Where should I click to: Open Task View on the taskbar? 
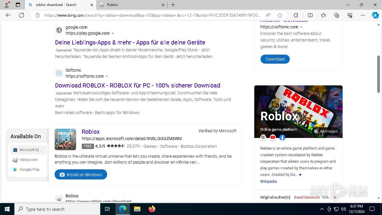108,209
